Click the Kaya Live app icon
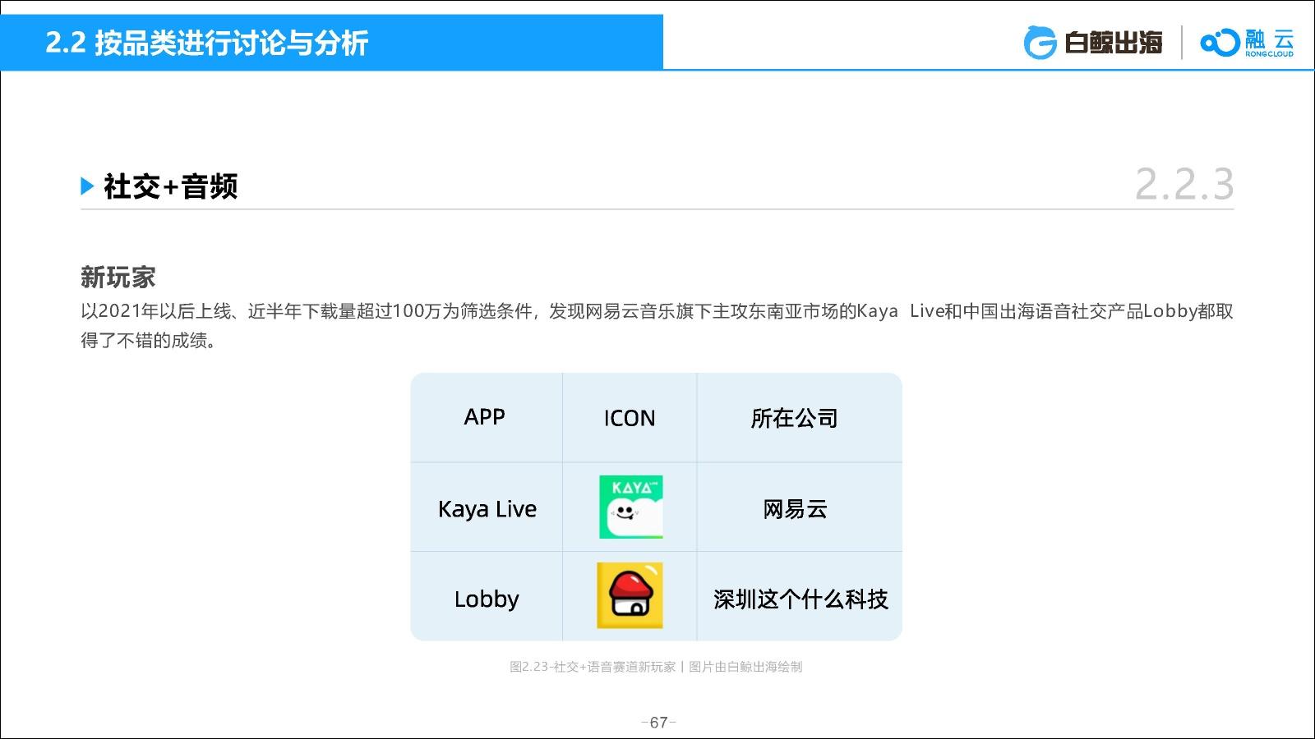Screen dimensions: 1315x739 pos(631,507)
